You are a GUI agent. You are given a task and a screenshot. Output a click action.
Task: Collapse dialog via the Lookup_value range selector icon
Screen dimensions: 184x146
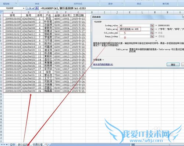coord(152,25)
